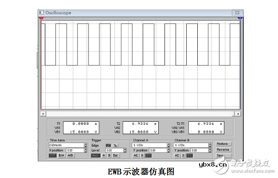Screen dimensions: 278x178
Task: Set Channel A coupling to AC
Action: [136, 155]
